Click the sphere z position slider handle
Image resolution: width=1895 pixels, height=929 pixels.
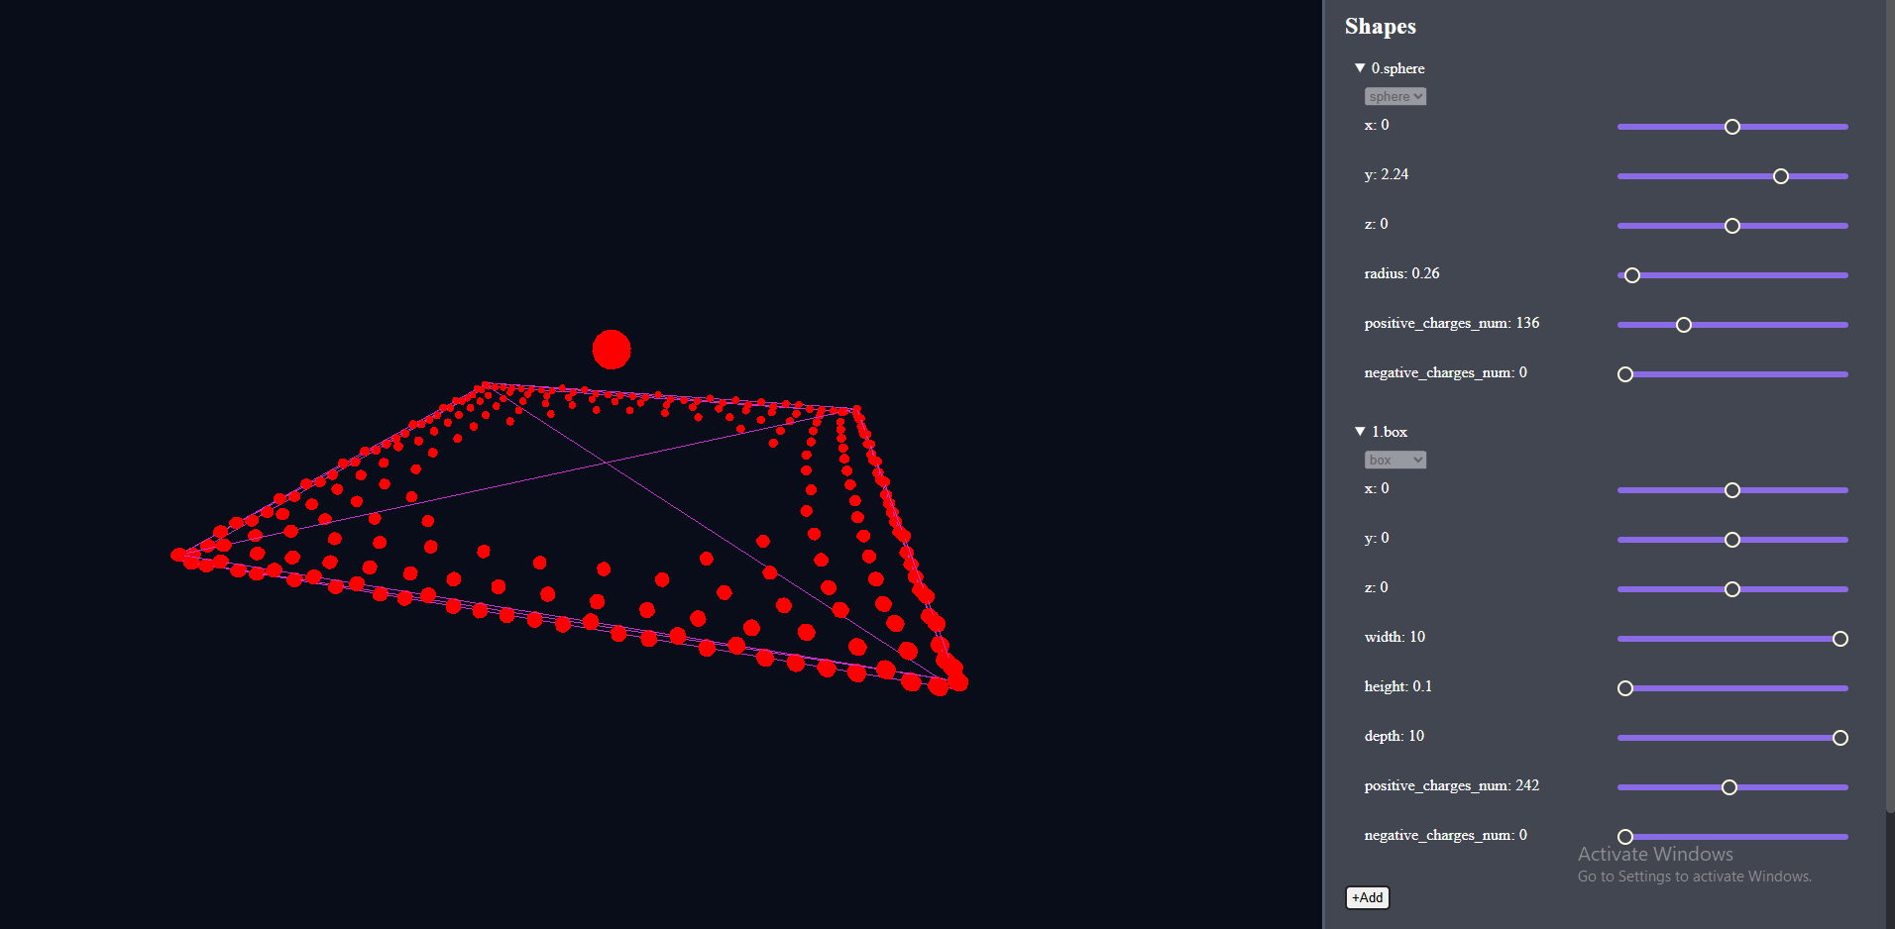click(1731, 225)
